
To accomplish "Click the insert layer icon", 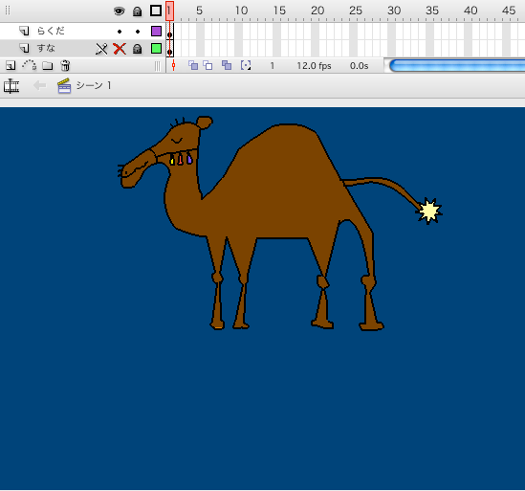I will point(11,65).
